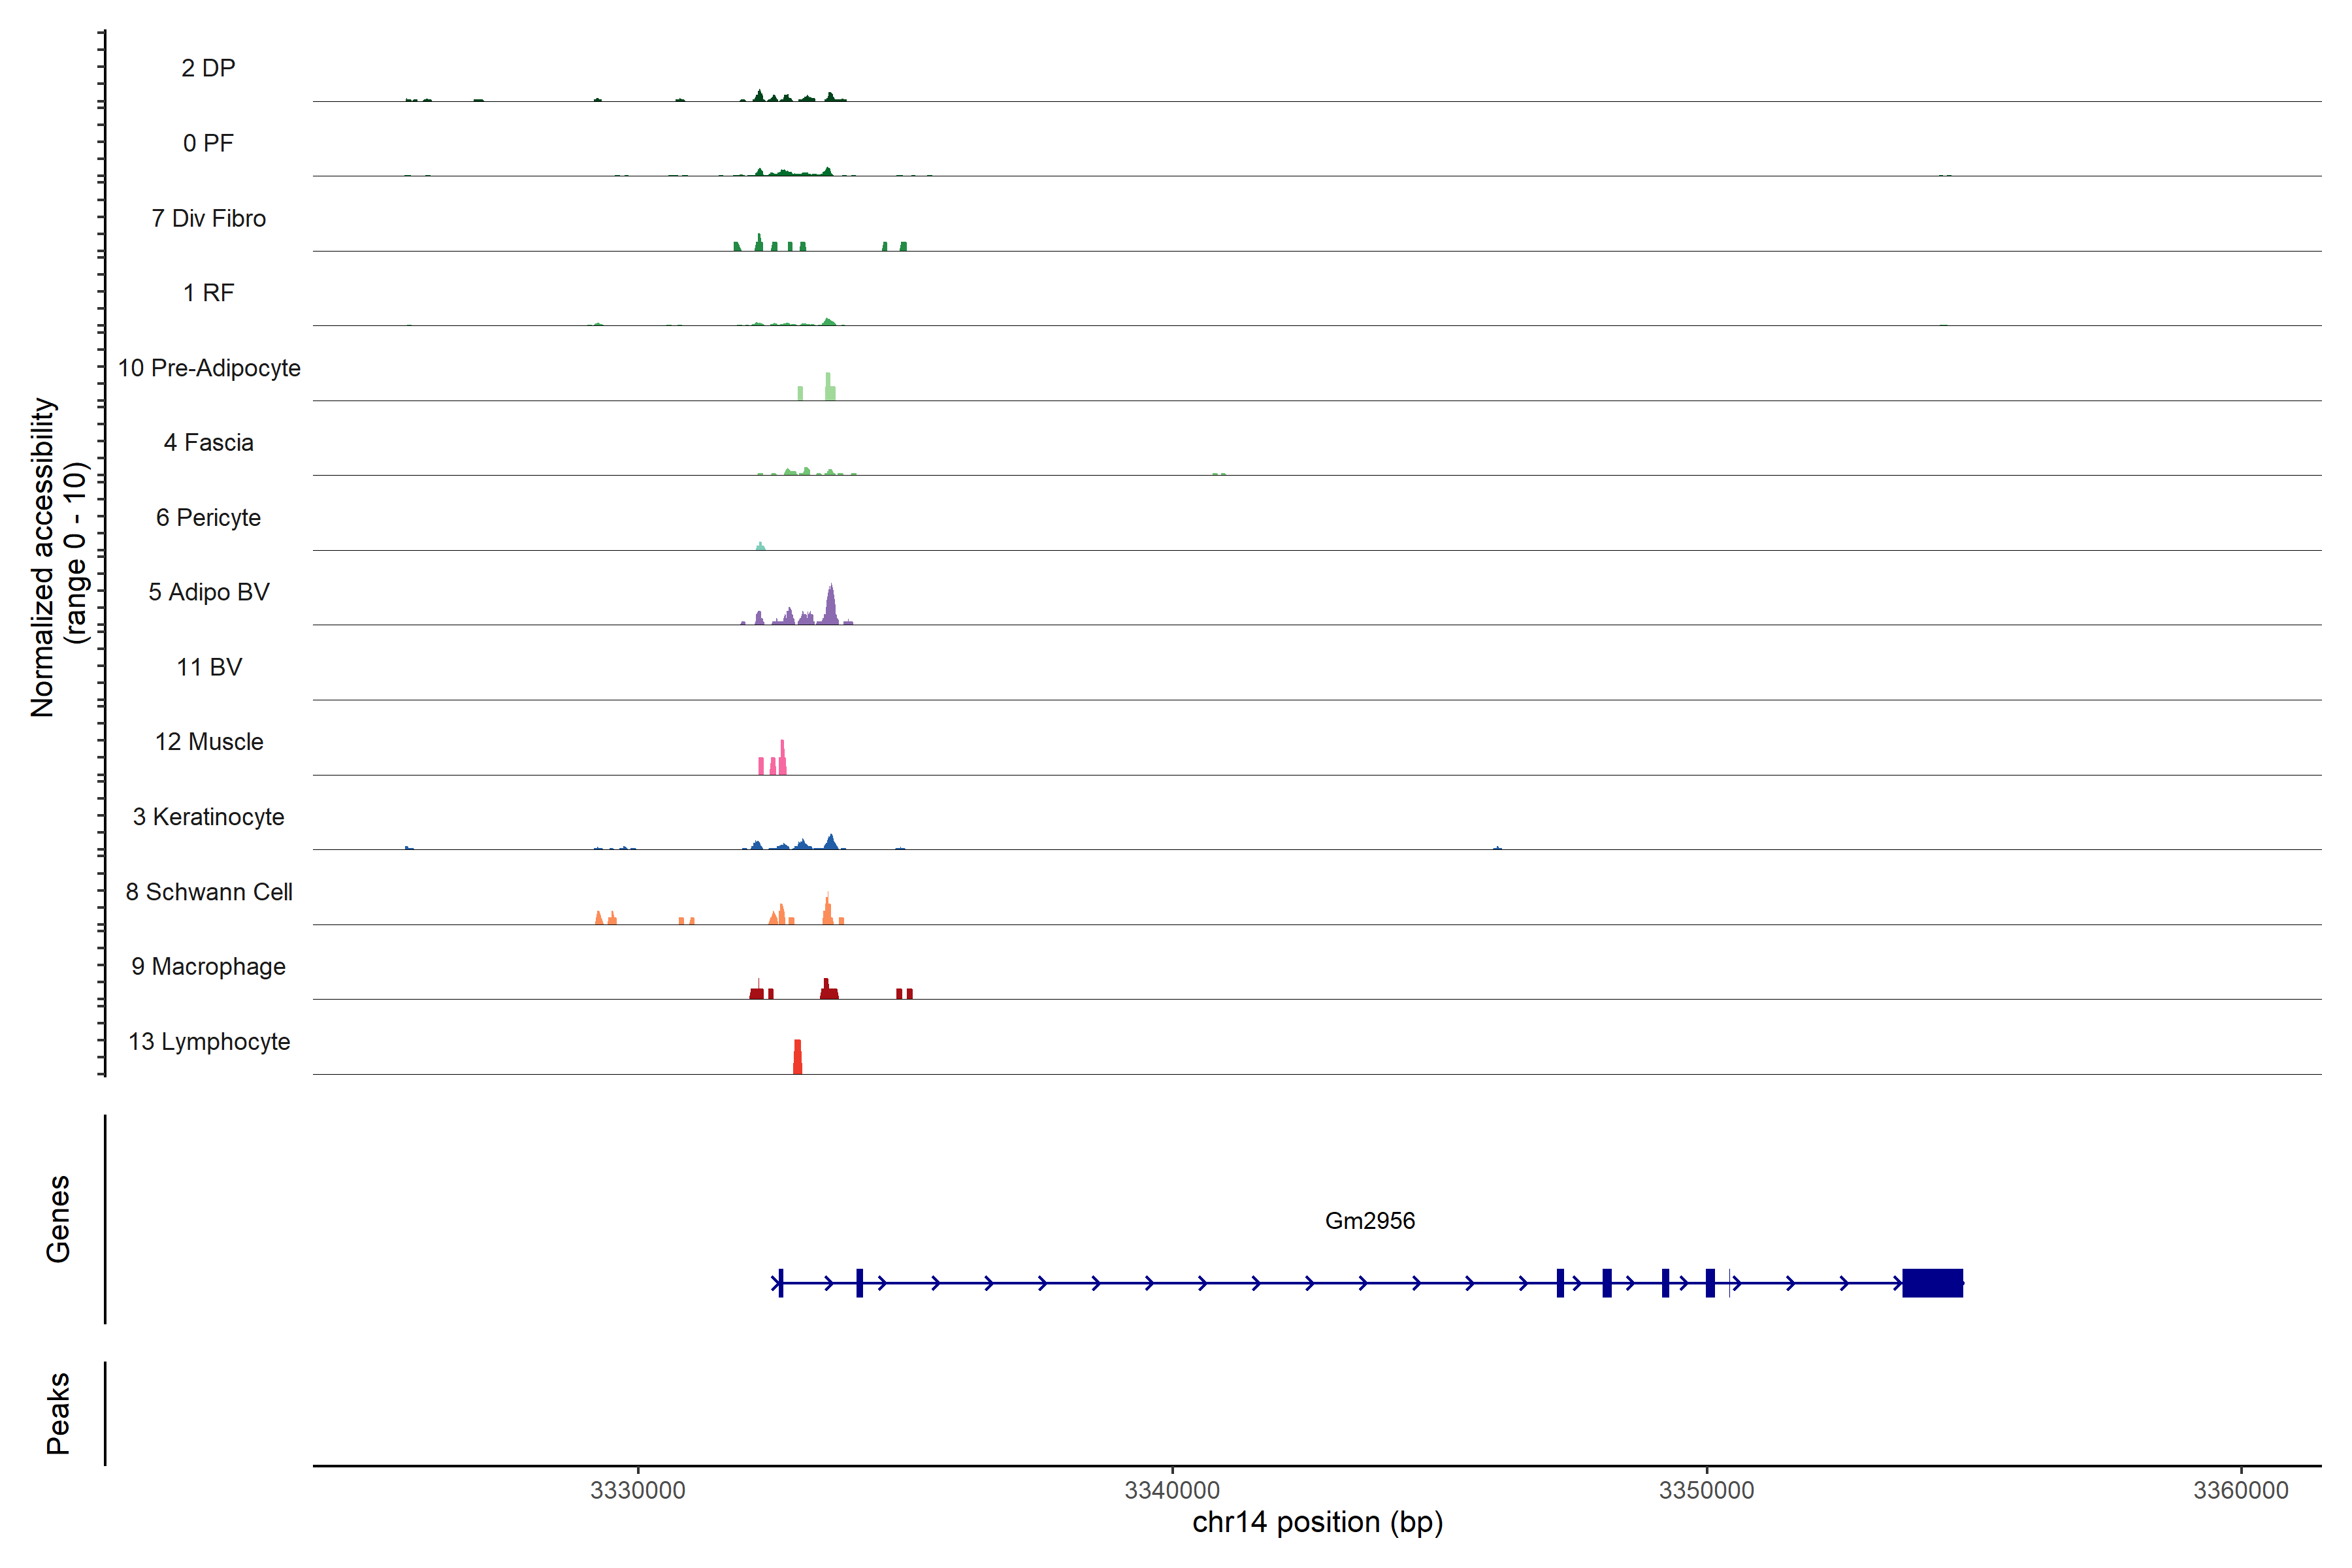Click the 3340000 axis tick label
The width and height of the screenshot is (2352, 1568).
1172,1490
